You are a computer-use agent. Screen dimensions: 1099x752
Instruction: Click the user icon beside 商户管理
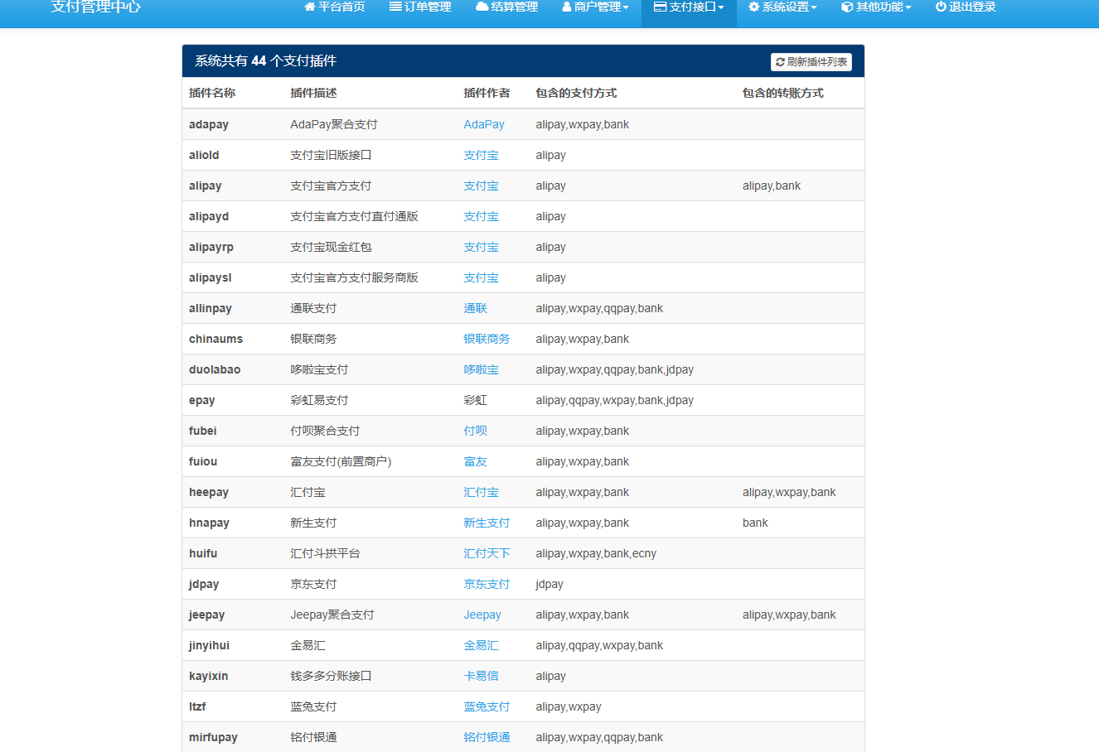pos(567,7)
